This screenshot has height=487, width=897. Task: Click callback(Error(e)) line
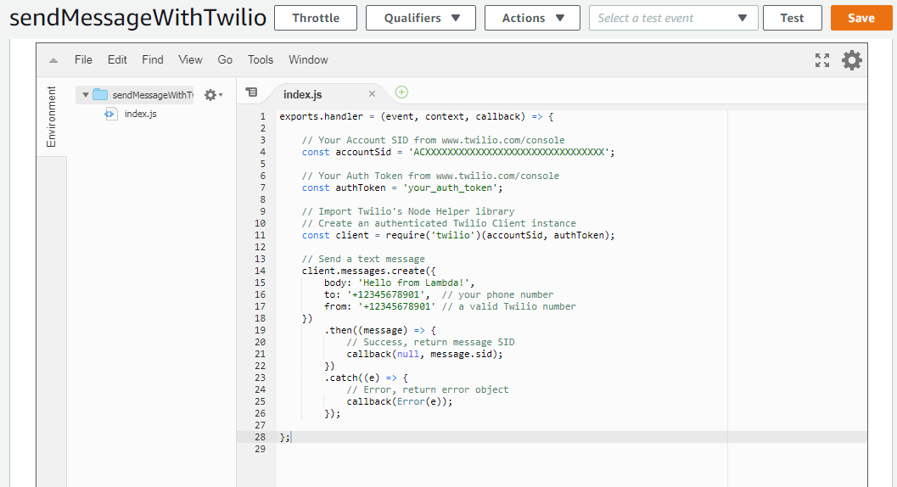400,401
